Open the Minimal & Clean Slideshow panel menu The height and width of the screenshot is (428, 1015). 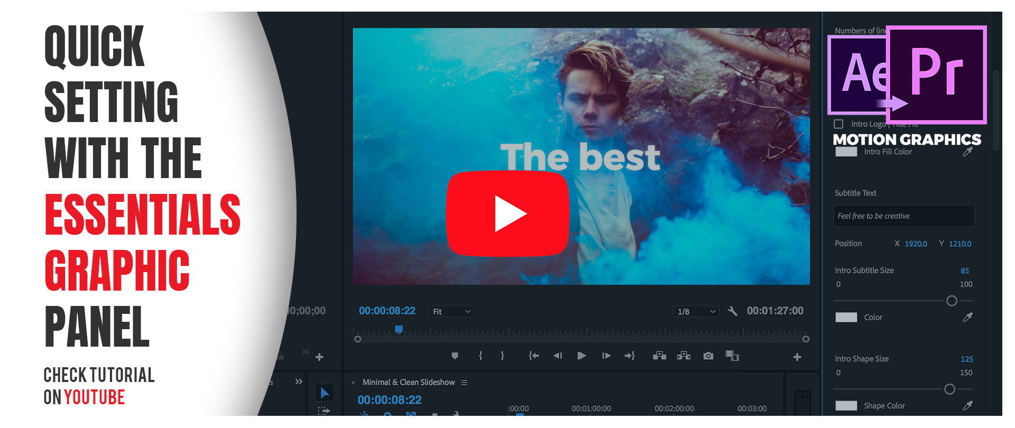(x=464, y=383)
